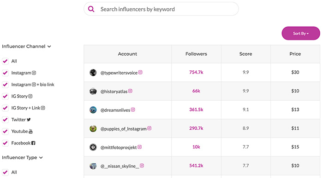The width and height of the screenshot is (323, 178).
Task: Click the Score column header
Action: point(245,54)
